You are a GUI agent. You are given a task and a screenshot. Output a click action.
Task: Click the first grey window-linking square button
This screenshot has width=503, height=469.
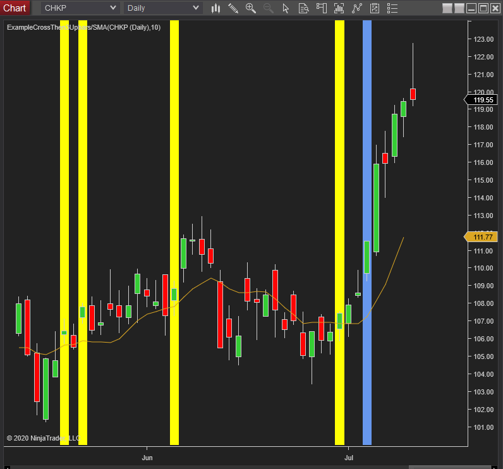pos(447,8)
